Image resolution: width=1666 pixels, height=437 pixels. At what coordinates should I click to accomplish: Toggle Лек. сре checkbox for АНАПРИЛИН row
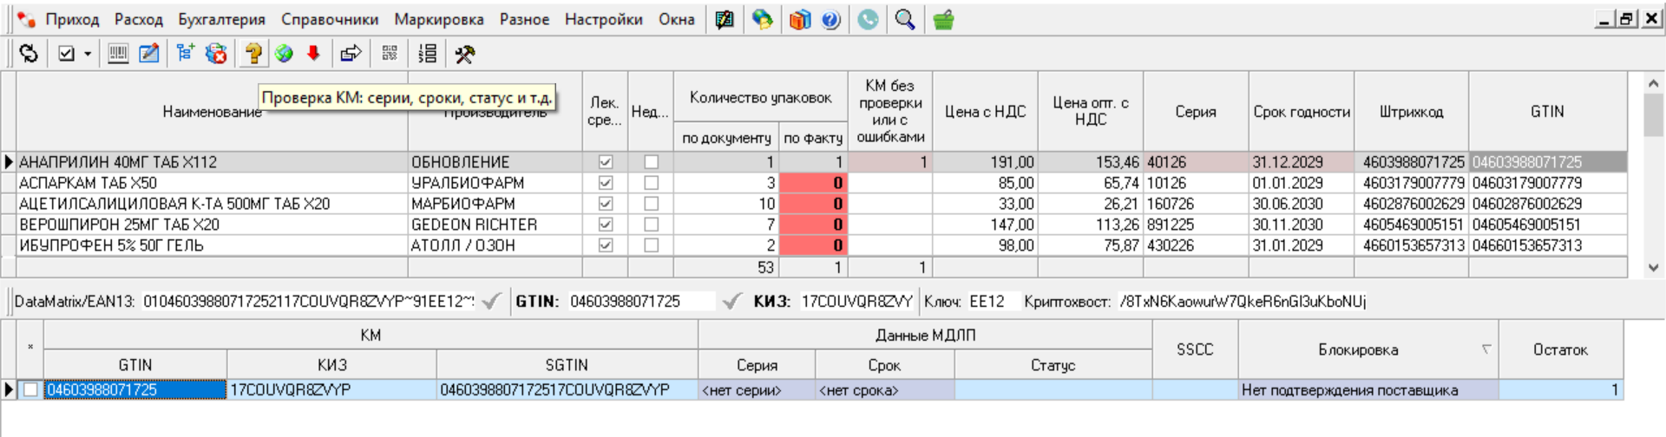606,162
